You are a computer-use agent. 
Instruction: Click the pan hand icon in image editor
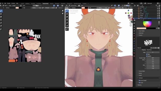[x=63, y=13]
